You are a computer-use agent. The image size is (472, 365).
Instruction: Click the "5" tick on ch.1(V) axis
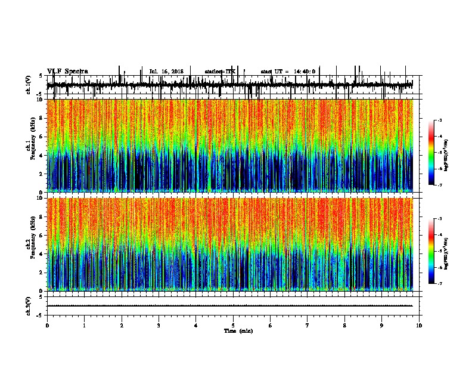click(x=41, y=76)
